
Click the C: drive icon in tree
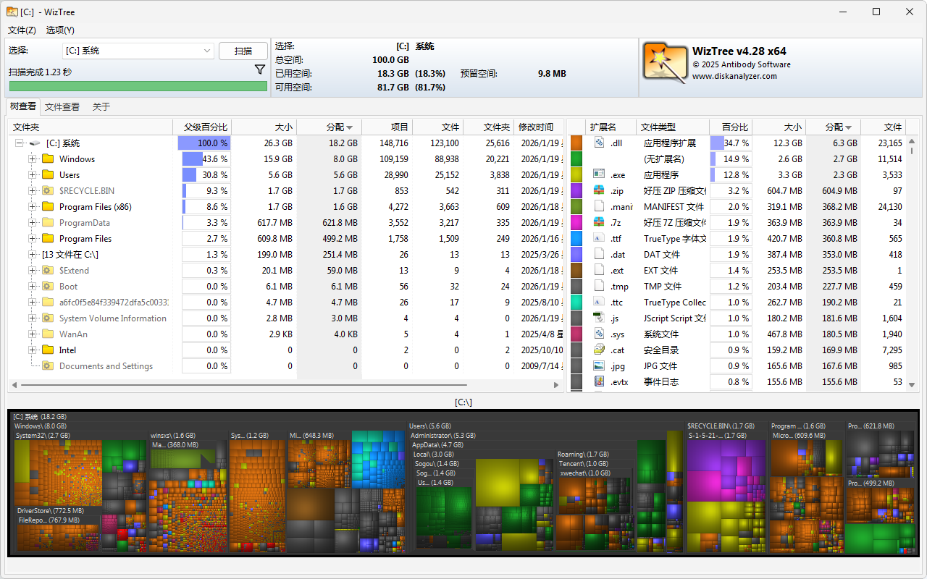click(35, 143)
